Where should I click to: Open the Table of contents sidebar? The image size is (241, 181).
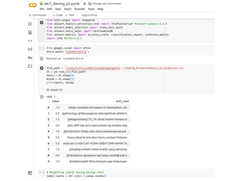tap(30, 24)
